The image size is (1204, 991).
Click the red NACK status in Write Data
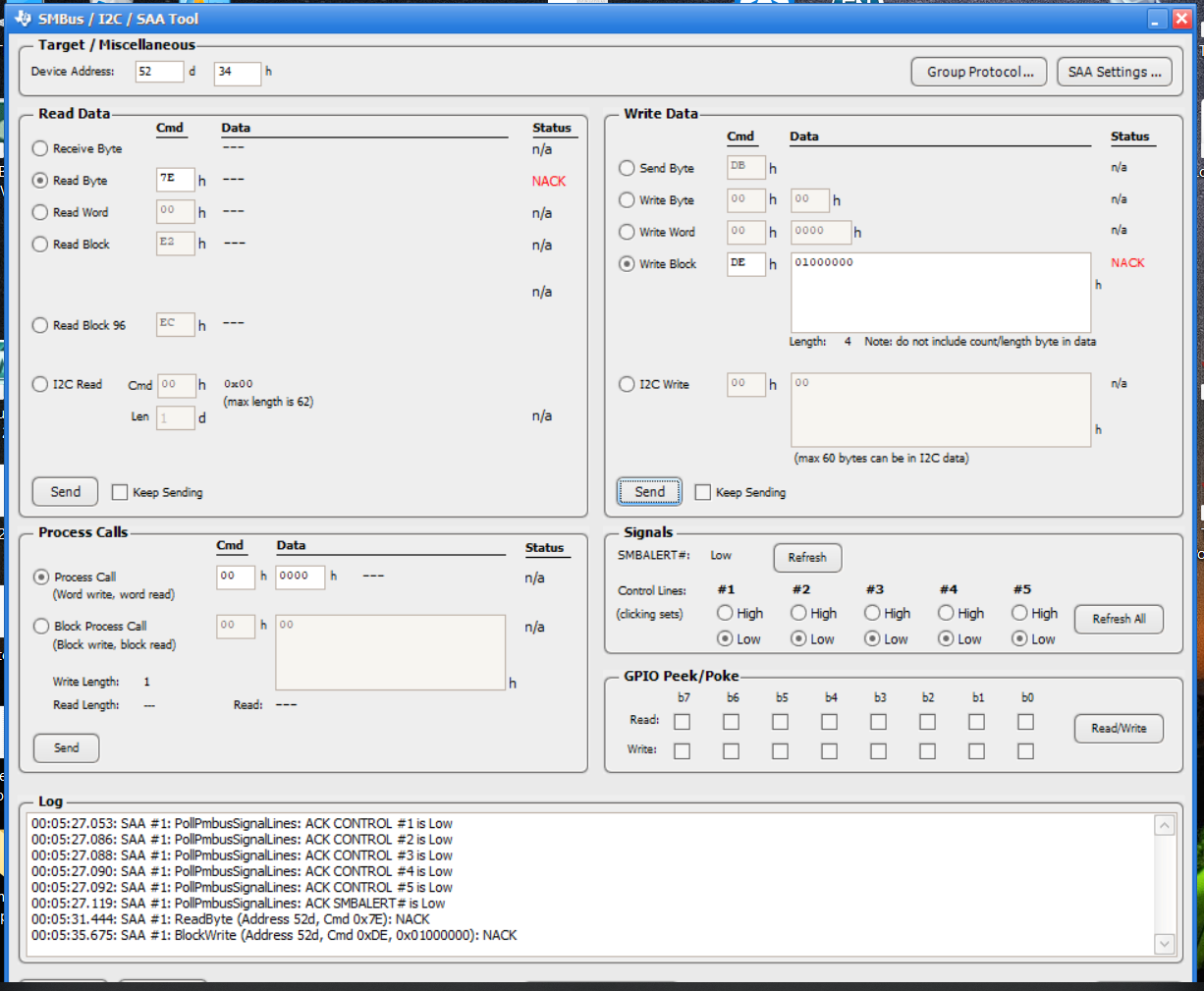pyautogui.click(x=1127, y=262)
